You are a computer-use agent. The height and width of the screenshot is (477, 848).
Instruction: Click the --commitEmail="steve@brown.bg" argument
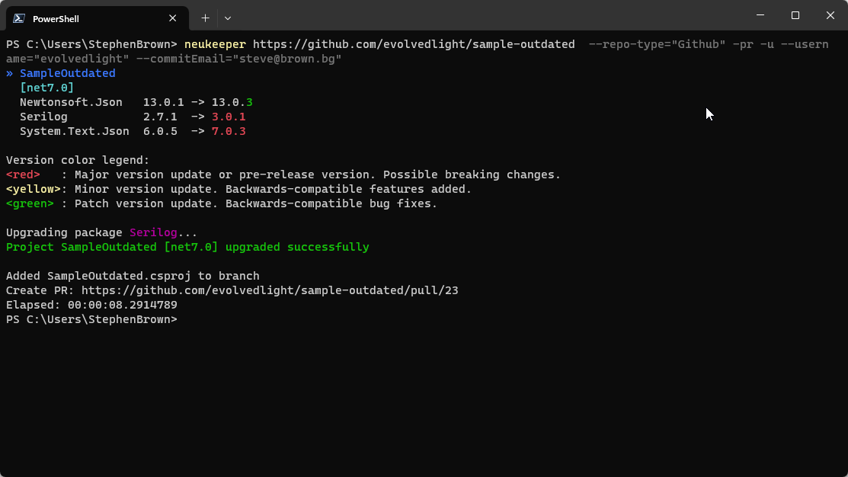point(239,59)
